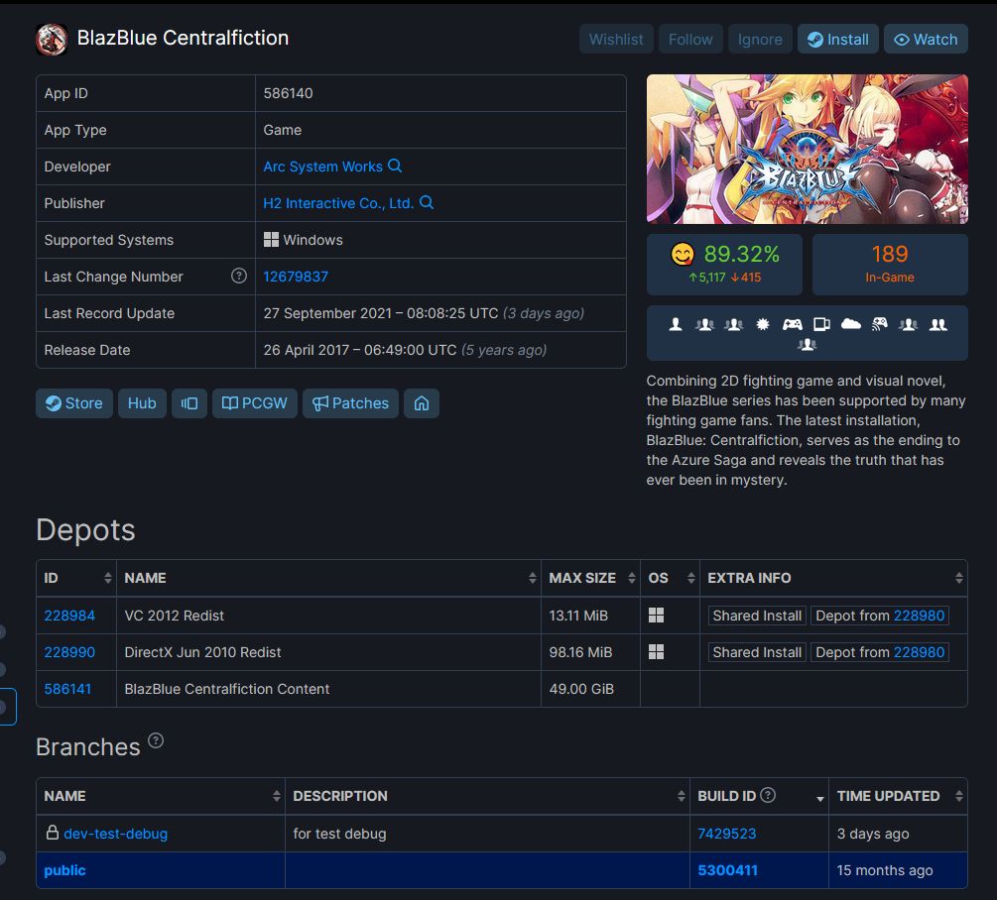Viewport: 997px width, 900px height.
Task: Click the 189 In-Game player count
Action: coord(890,264)
